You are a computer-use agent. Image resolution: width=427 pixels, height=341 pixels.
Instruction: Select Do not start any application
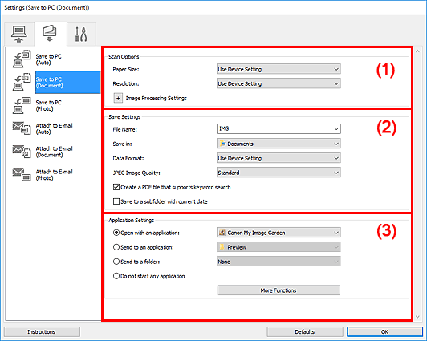click(x=116, y=276)
